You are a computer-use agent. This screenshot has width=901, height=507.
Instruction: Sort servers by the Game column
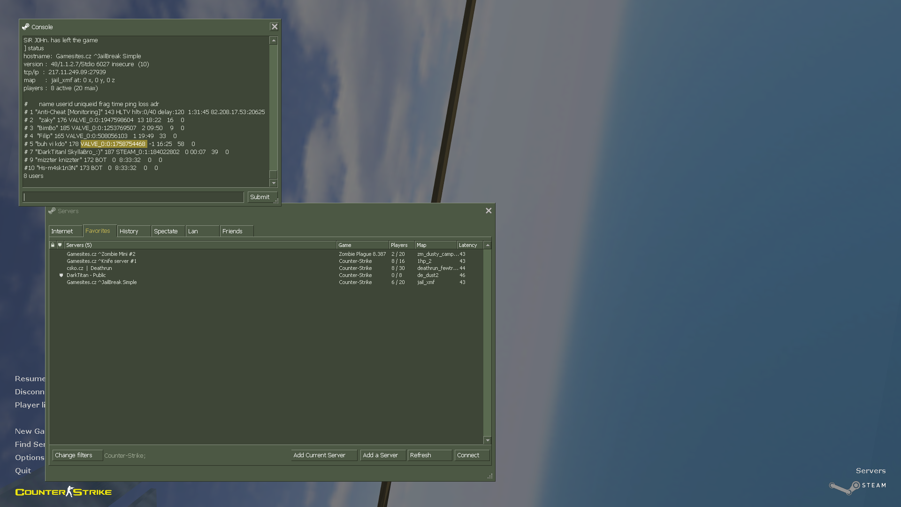pyautogui.click(x=362, y=245)
